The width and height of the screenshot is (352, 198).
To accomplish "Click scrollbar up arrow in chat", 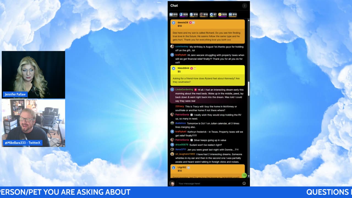I will [x=249, y=20].
